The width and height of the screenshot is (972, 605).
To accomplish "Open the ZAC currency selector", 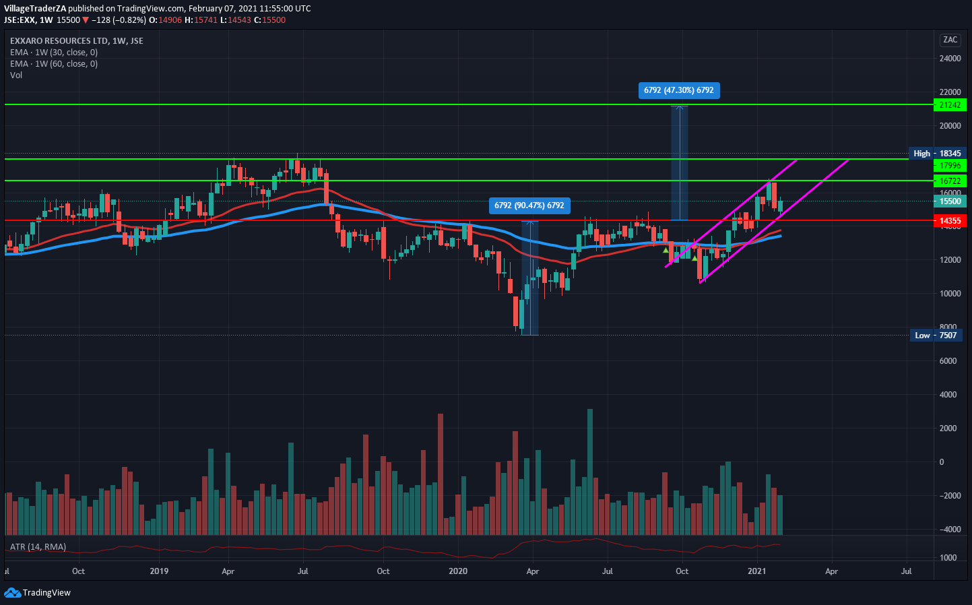I will pyautogui.click(x=950, y=40).
